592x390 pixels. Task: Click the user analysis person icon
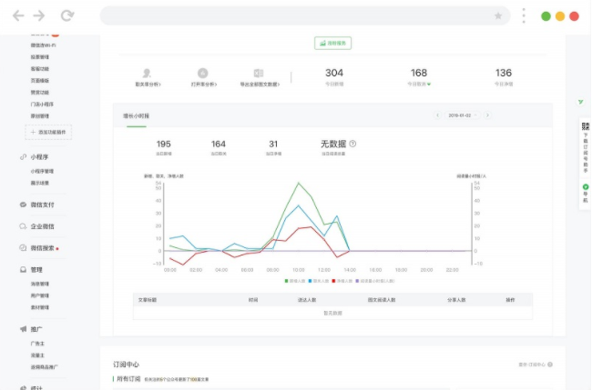147,73
